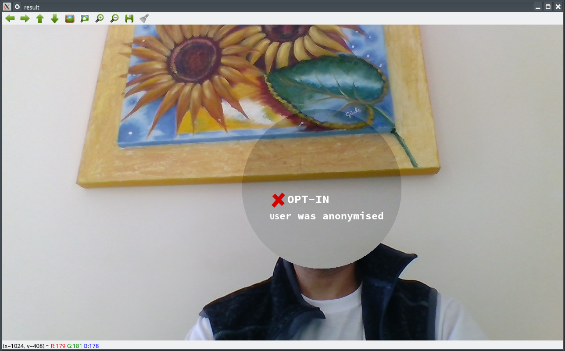The height and width of the screenshot is (351, 565).
Task: Maximize the result window
Action: (548, 7)
